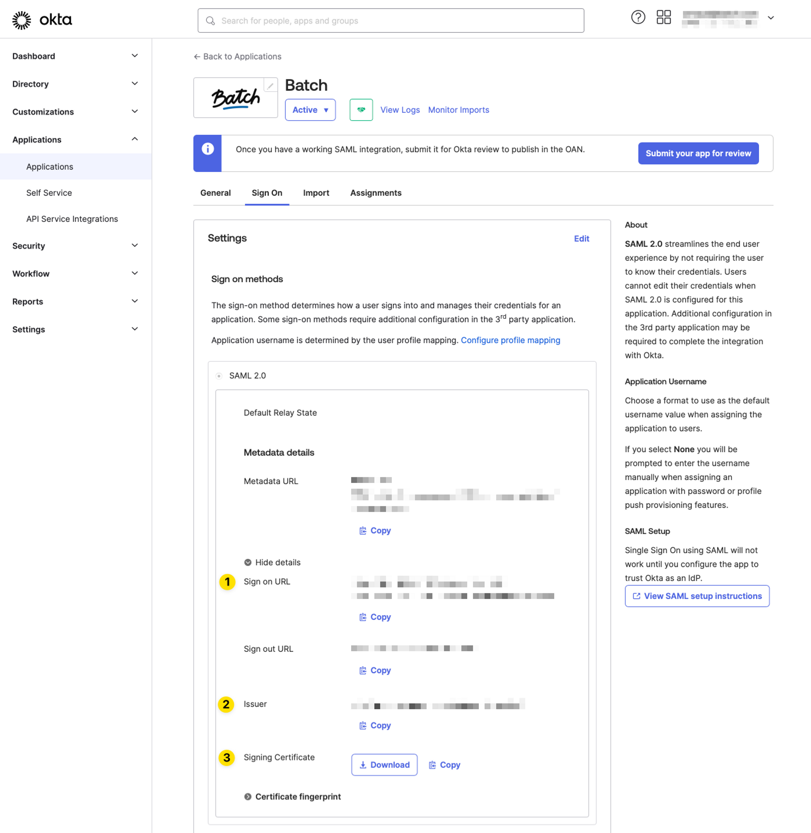This screenshot has height=833, width=811.
Task: Open the account dropdown chevron
Action: [x=770, y=18]
